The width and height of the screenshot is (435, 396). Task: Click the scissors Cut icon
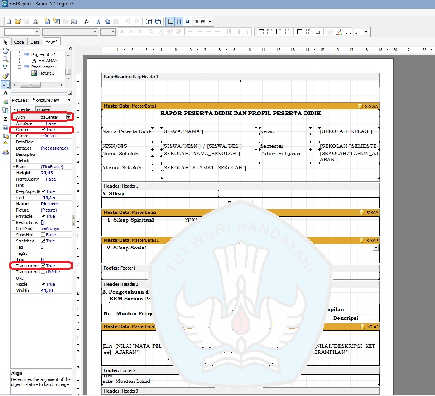click(98, 22)
